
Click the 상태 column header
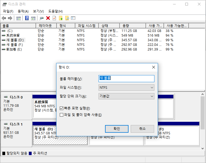tap(109, 26)
